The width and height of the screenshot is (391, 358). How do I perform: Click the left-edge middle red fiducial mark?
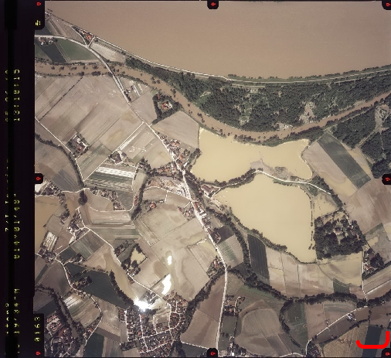(x=39, y=178)
